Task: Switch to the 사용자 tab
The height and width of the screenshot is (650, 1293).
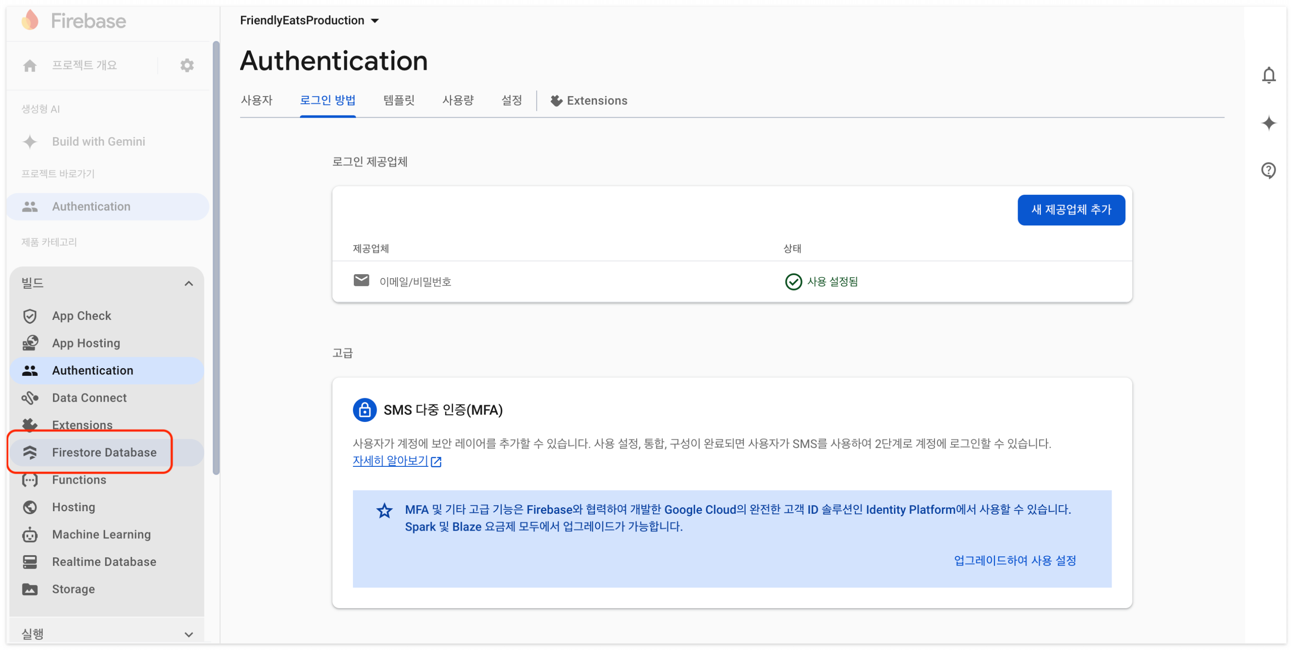Action: pos(256,100)
